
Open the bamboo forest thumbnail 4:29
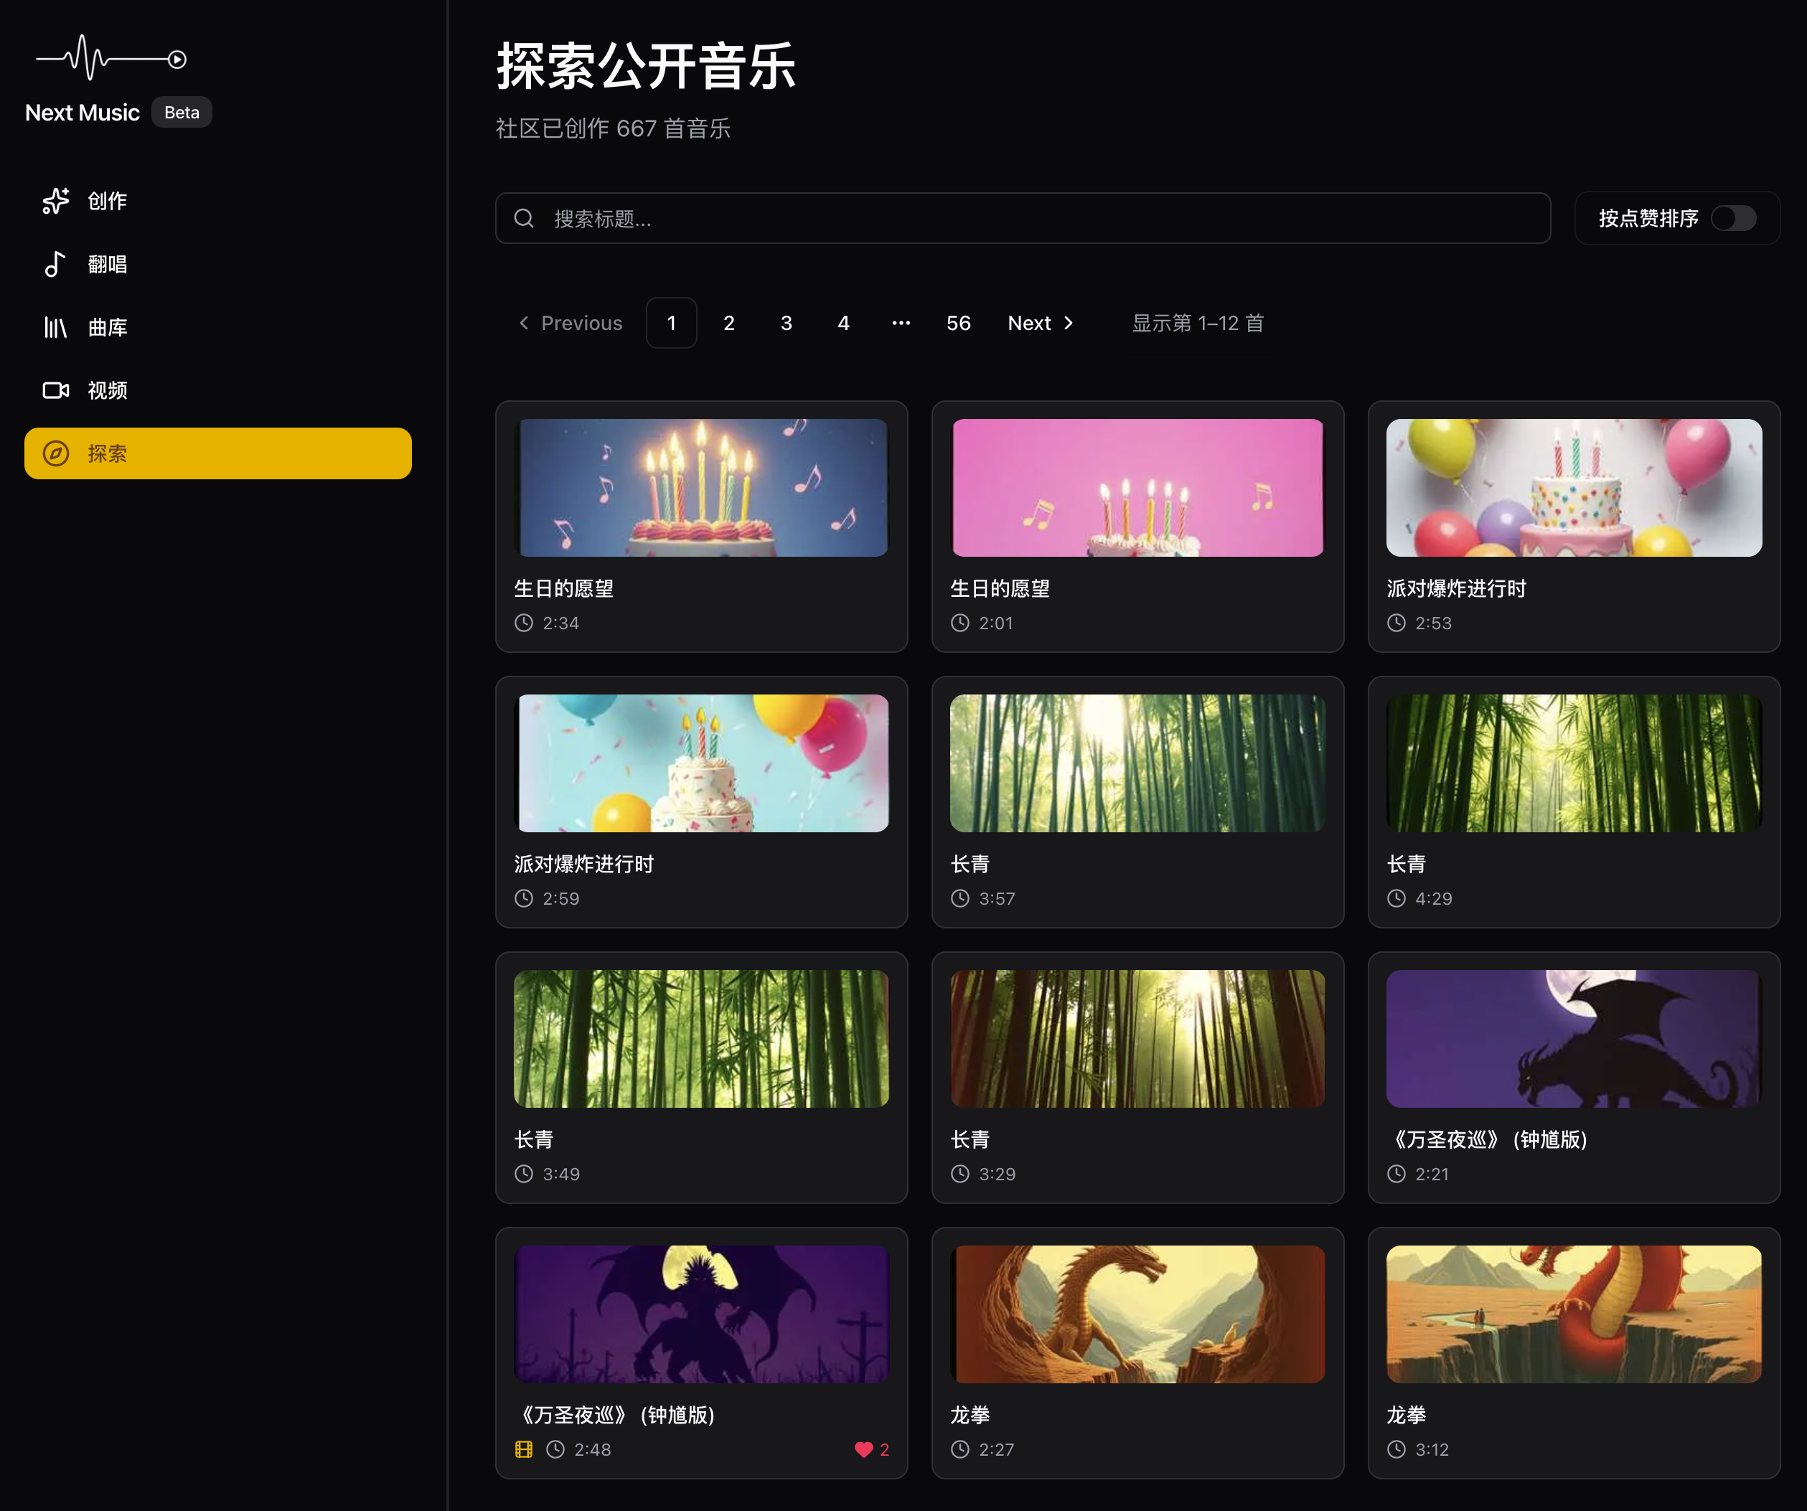click(1574, 763)
